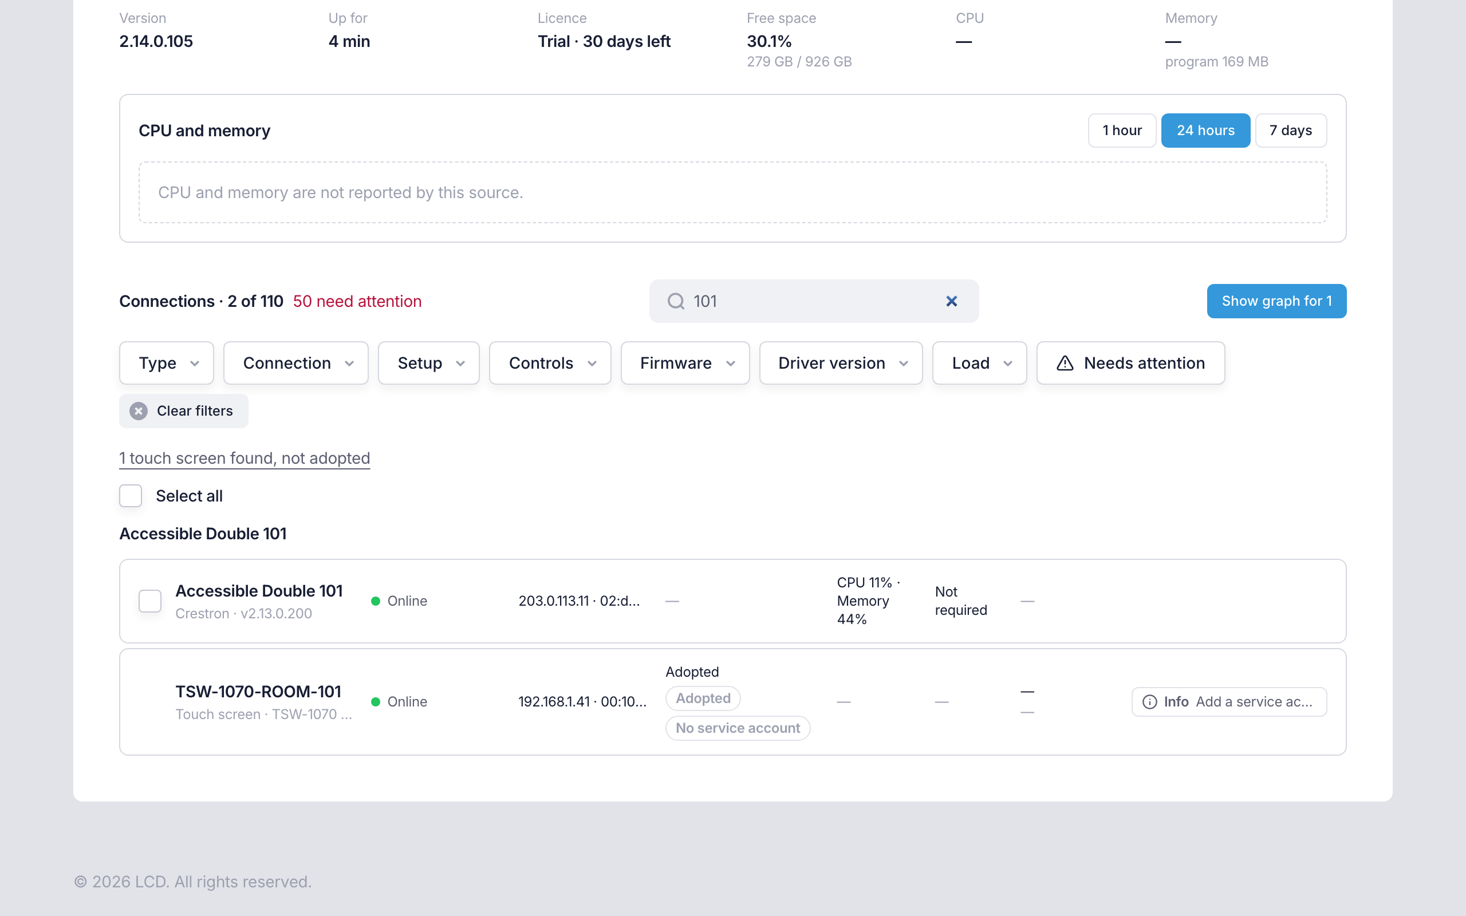The height and width of the screenshot is (916, 1466).
Task: Click the Trial · 30 days left licence value
Action: point(604,41)
